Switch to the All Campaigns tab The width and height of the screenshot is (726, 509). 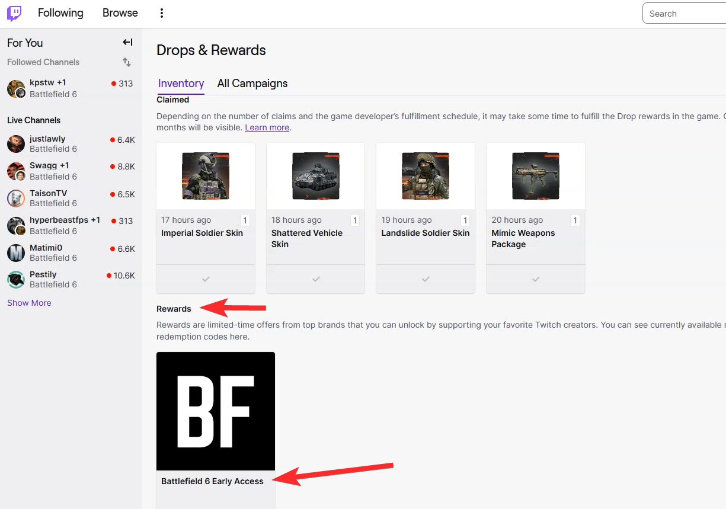pos(252,84)
